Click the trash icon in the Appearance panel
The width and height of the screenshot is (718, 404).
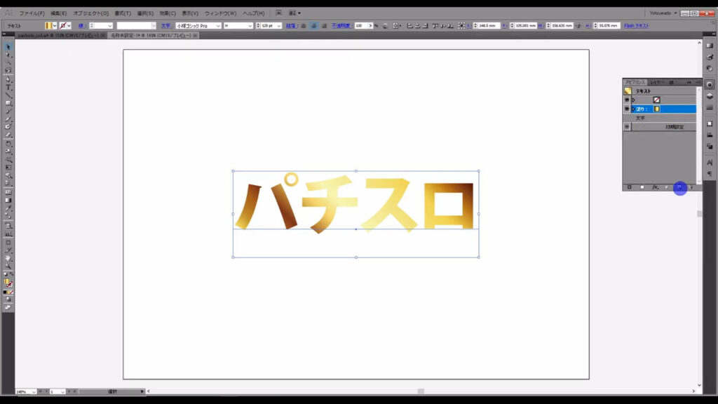690,188
